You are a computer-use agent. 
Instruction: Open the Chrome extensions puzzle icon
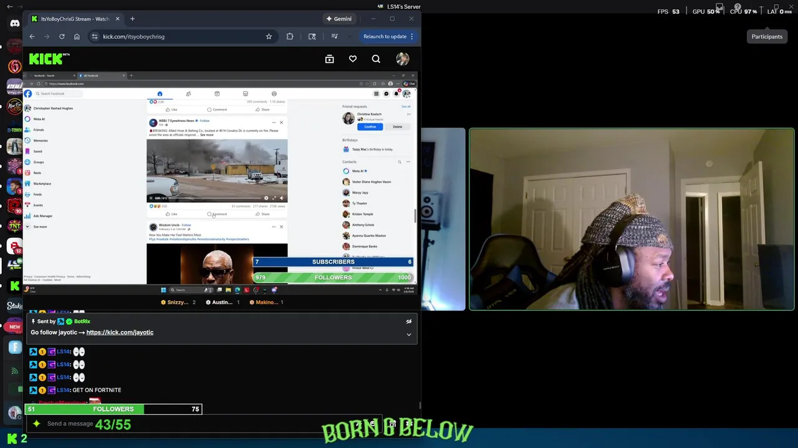(290, 36)
